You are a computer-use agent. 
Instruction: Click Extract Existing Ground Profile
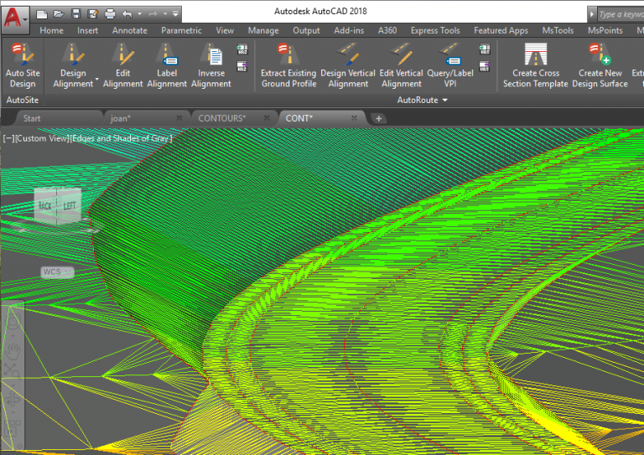point(288,57)
